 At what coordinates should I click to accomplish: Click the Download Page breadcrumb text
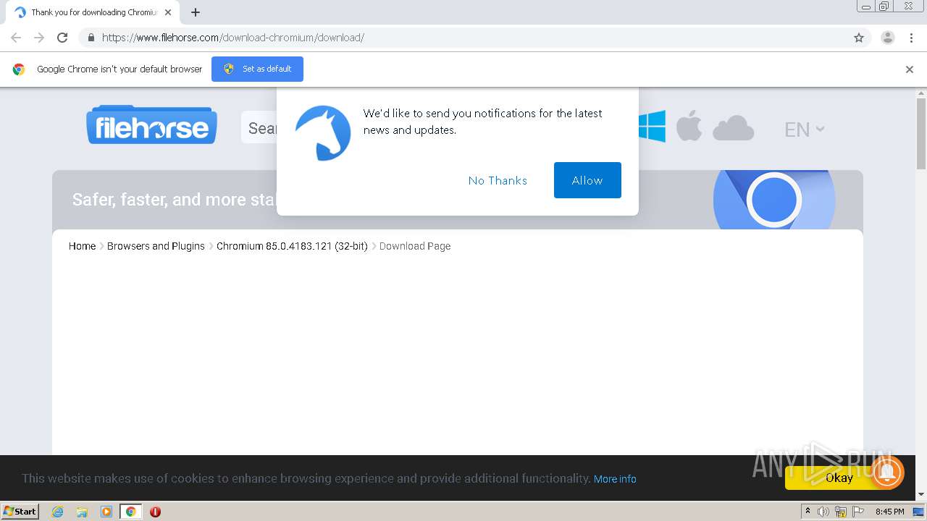tap(415, 246)
